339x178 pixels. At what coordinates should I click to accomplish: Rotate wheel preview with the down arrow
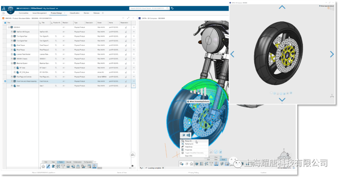(x=282, y=99)
